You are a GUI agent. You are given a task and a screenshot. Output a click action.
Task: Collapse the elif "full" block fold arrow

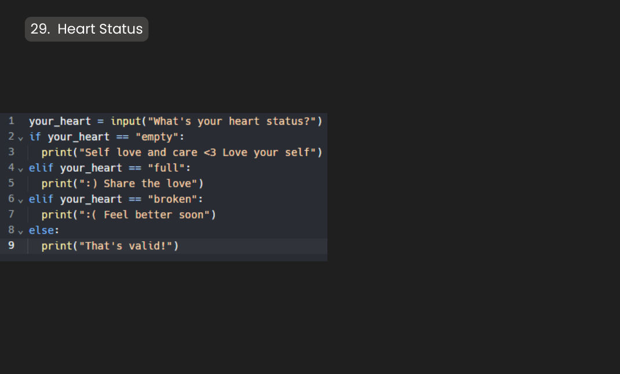(21, 168)
